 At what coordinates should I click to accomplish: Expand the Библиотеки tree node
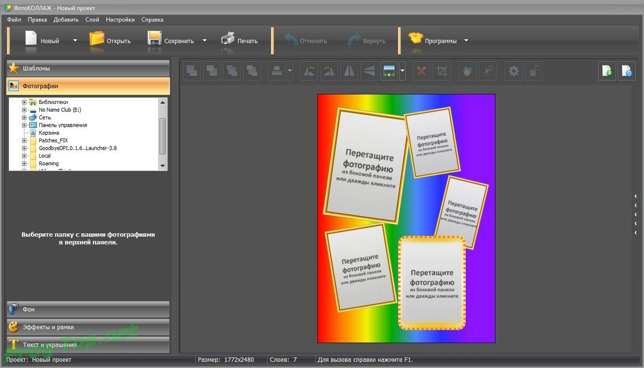pyautogui.click(x=24, y=102)
